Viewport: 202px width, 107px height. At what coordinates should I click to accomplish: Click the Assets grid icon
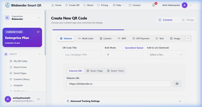6,54
